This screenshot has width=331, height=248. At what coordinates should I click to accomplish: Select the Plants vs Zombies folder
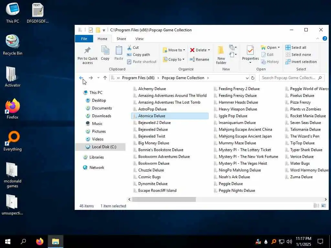[x=305, y=109]
